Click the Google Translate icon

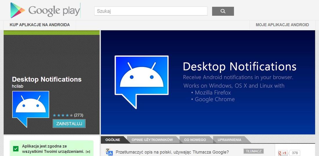109,152
